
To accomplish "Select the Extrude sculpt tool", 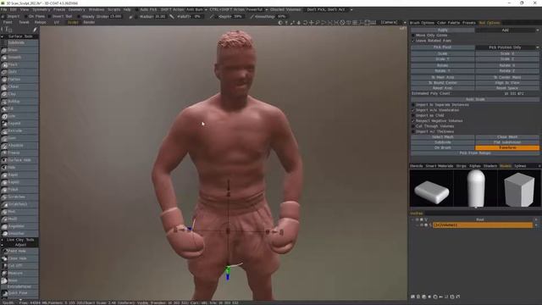I will [x=19, y=130].
